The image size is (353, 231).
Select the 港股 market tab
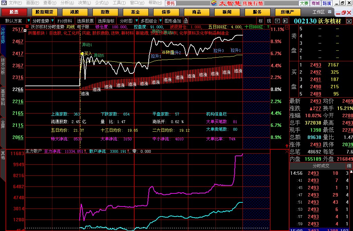pyautogui.click(x=75, y=12)
